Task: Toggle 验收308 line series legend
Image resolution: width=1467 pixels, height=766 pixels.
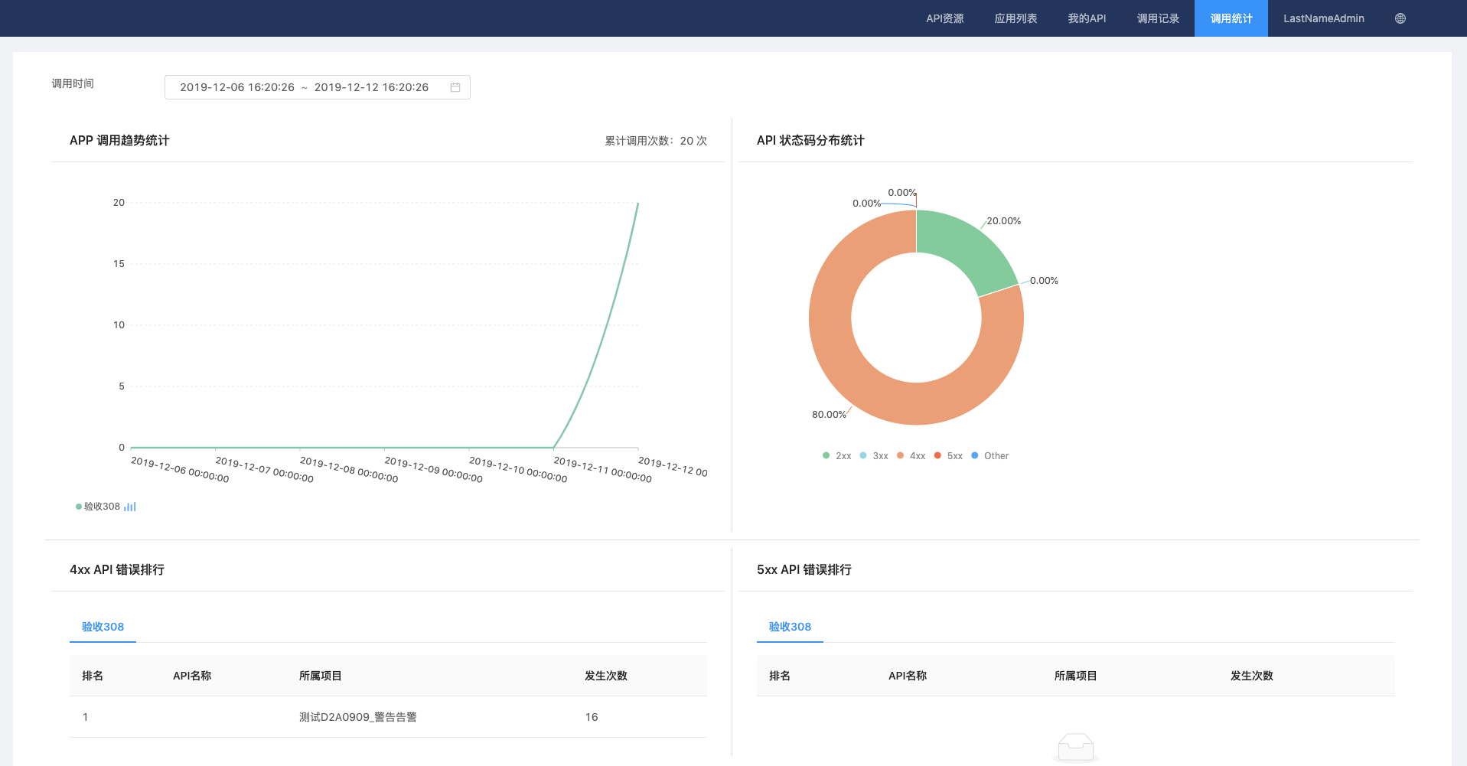Action: [99, 507]
